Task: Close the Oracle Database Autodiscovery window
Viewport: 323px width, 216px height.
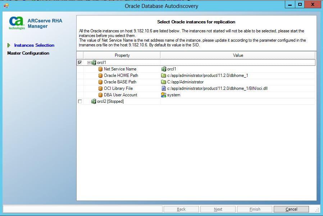Action: (x=313, y=5)
